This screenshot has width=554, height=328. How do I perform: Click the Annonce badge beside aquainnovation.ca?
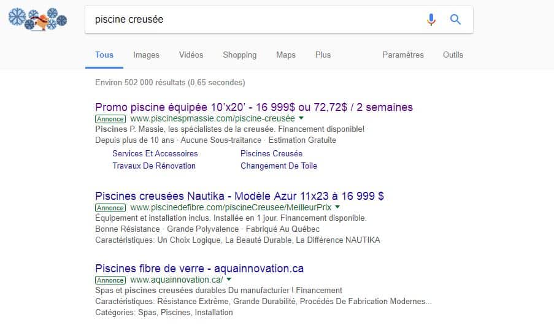coord(110,280)
